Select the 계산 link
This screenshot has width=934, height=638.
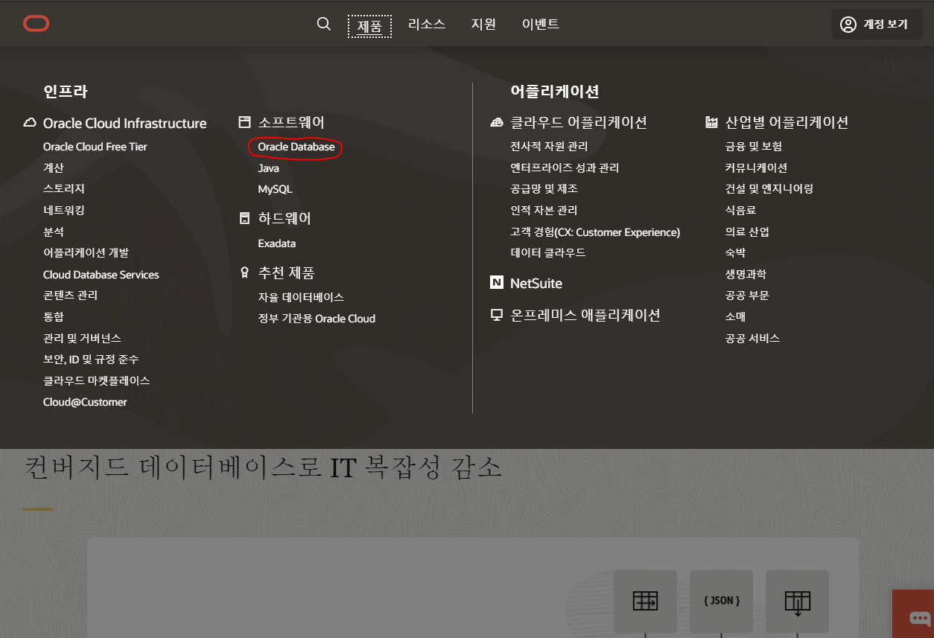click(x=54, y=168)
